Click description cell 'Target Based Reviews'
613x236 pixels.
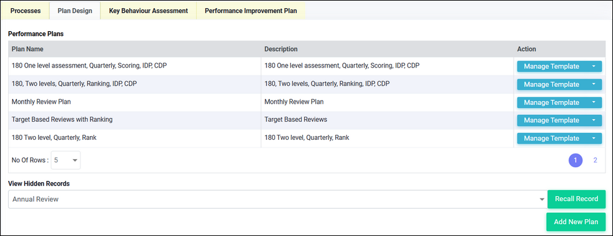tap(295, 120)
